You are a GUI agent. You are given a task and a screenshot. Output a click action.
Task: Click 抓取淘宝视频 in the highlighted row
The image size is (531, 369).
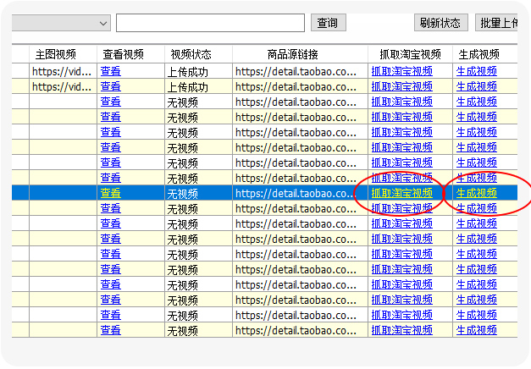(402, 193)
